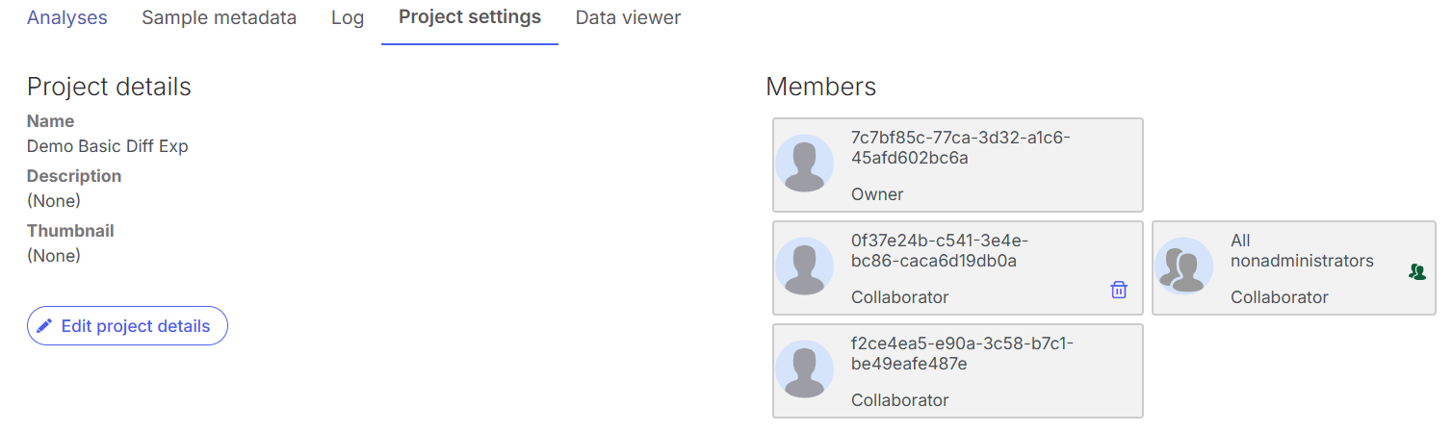
Task: Select avatar of collaborator 0f37e24b
Action: [805, 267]
